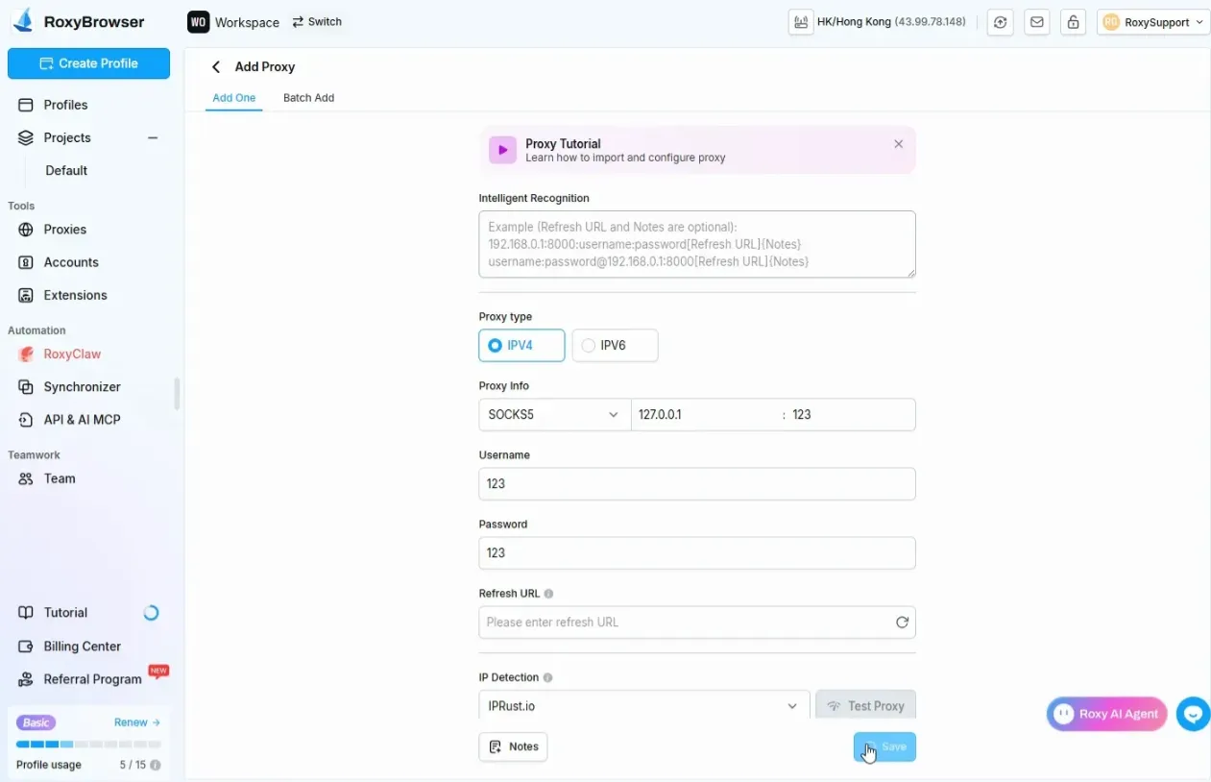1211x782 pixels.
Task: Click the port field with 123
Action: click(x=851, y=415)
